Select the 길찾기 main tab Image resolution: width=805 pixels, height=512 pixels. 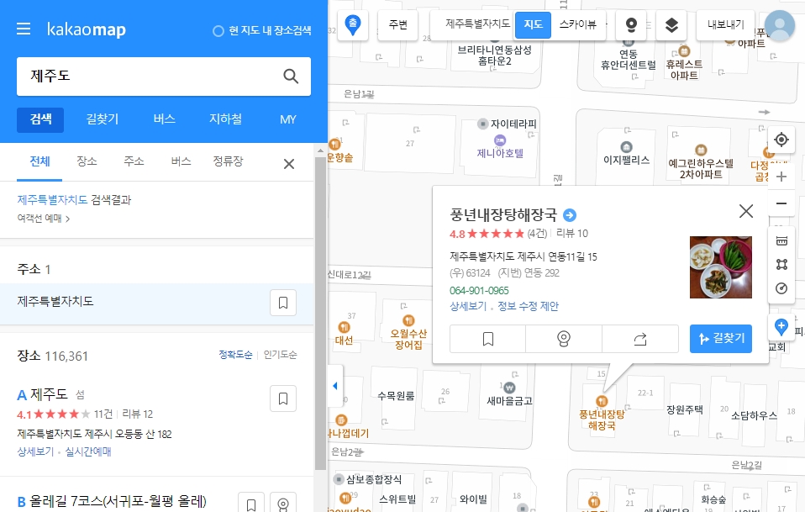tap(103, 119)
